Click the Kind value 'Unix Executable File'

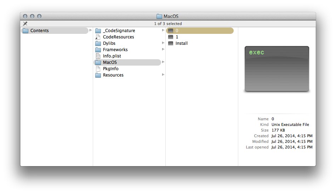pyautogui.click(x=290, y=125)
